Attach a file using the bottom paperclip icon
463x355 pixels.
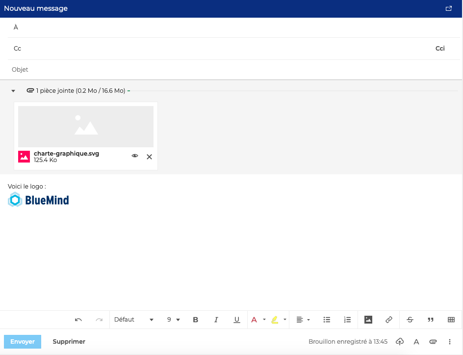click(x=433, y=342)
